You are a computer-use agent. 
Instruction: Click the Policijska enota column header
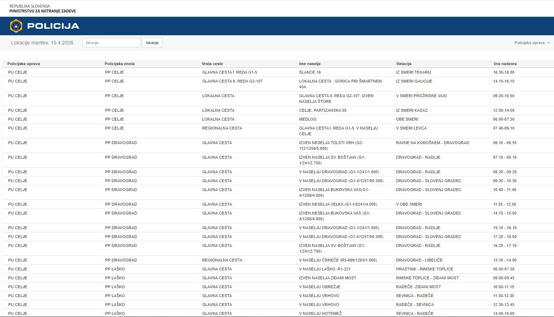pyautogui.click(x=120, y=64)
